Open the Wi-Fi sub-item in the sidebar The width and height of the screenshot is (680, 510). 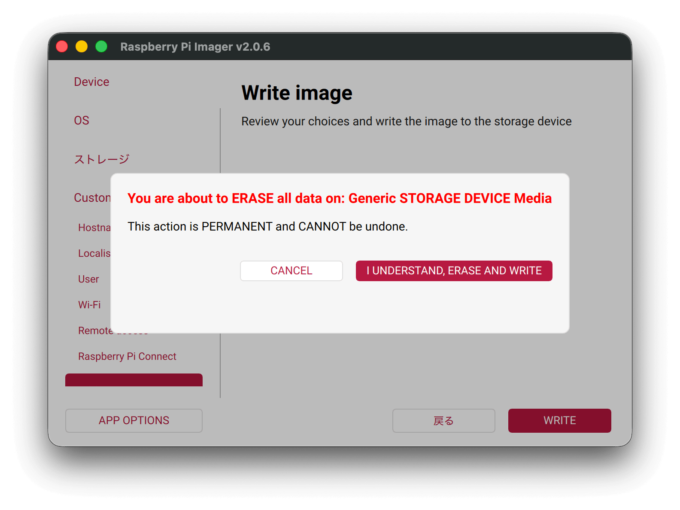coord(89,305)
